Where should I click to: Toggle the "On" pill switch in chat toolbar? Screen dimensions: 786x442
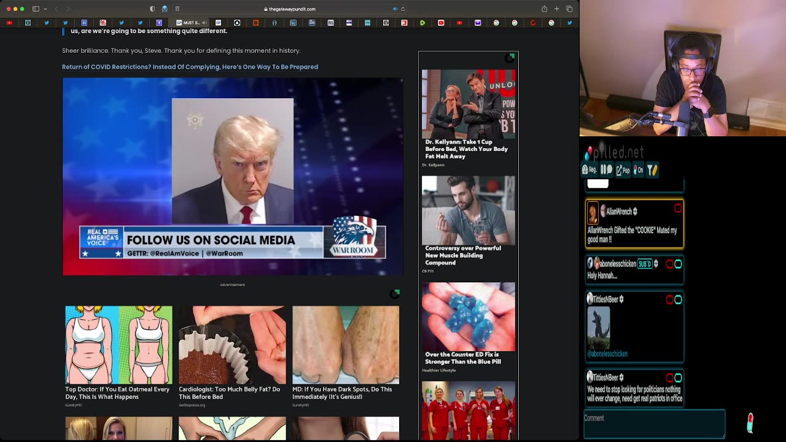(x=638, y=170)
